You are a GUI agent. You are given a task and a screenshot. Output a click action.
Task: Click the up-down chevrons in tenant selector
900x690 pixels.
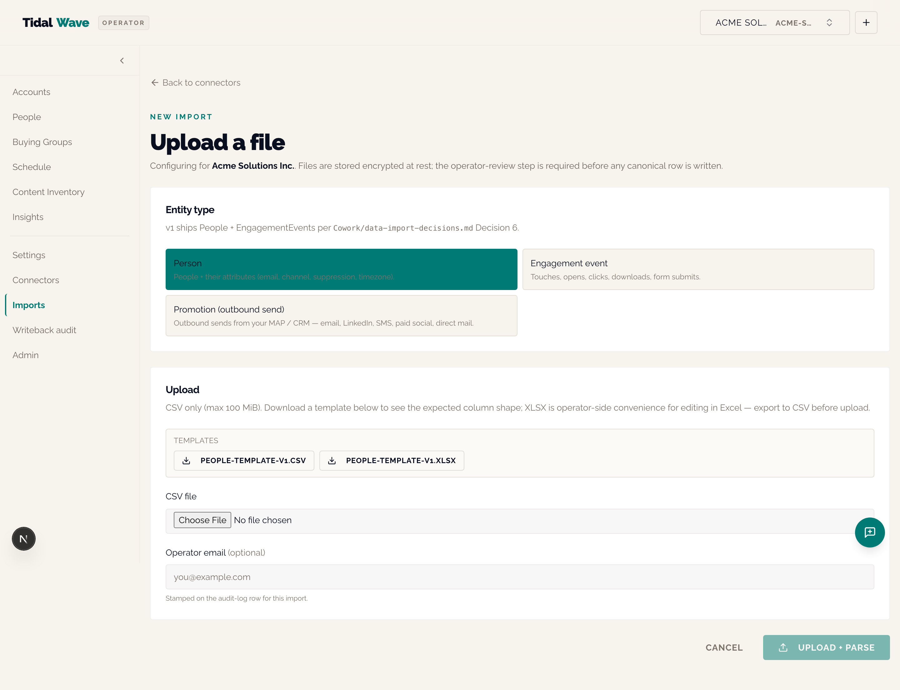829,22
